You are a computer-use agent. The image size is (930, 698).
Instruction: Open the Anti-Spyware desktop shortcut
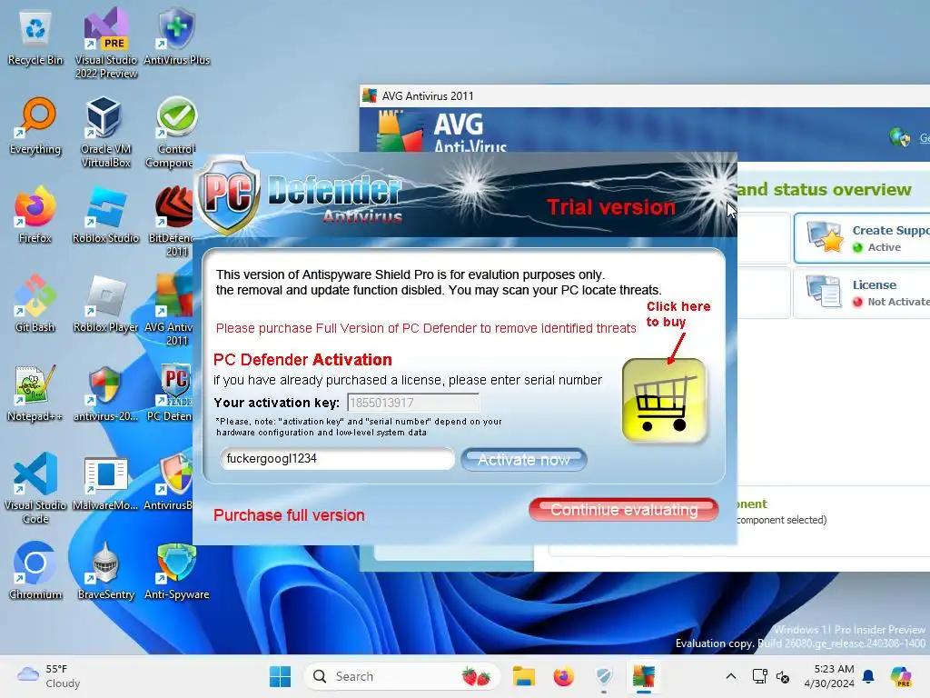click(177, 571)
